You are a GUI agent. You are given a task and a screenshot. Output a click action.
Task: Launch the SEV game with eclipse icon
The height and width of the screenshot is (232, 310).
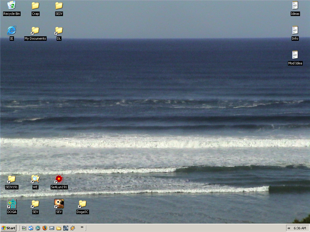[x=59, y=204]
